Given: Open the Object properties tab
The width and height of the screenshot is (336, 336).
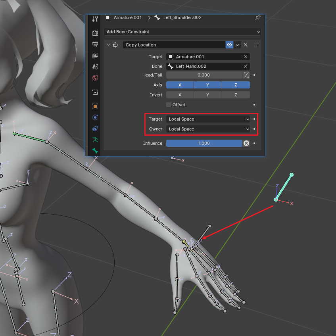Looking at the screenshot, I should [95, 106].
